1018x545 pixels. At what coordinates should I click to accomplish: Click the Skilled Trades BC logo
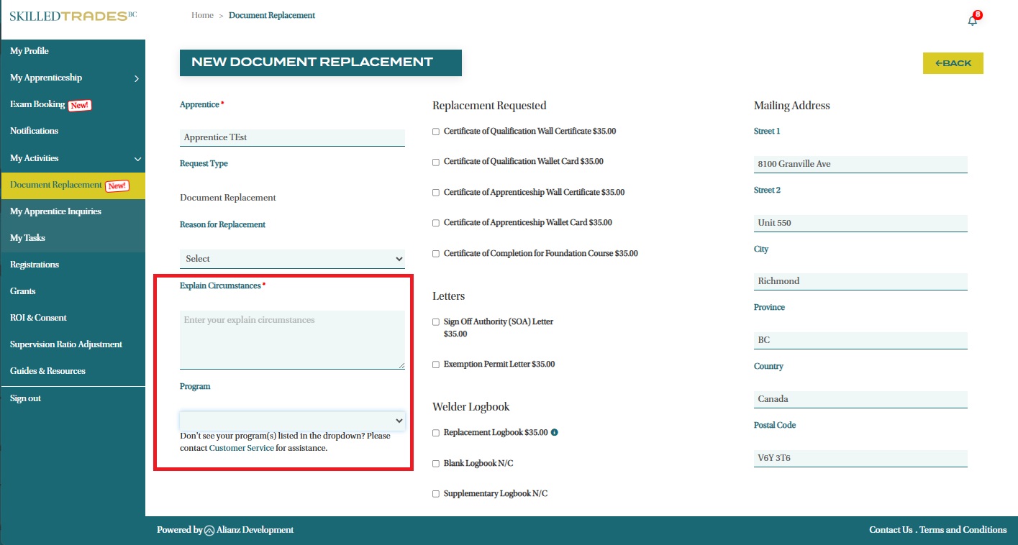(73, 16)
